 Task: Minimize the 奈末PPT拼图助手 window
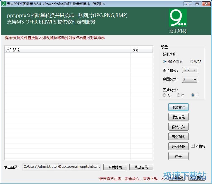pyautogui.click(x=188, y=4)
